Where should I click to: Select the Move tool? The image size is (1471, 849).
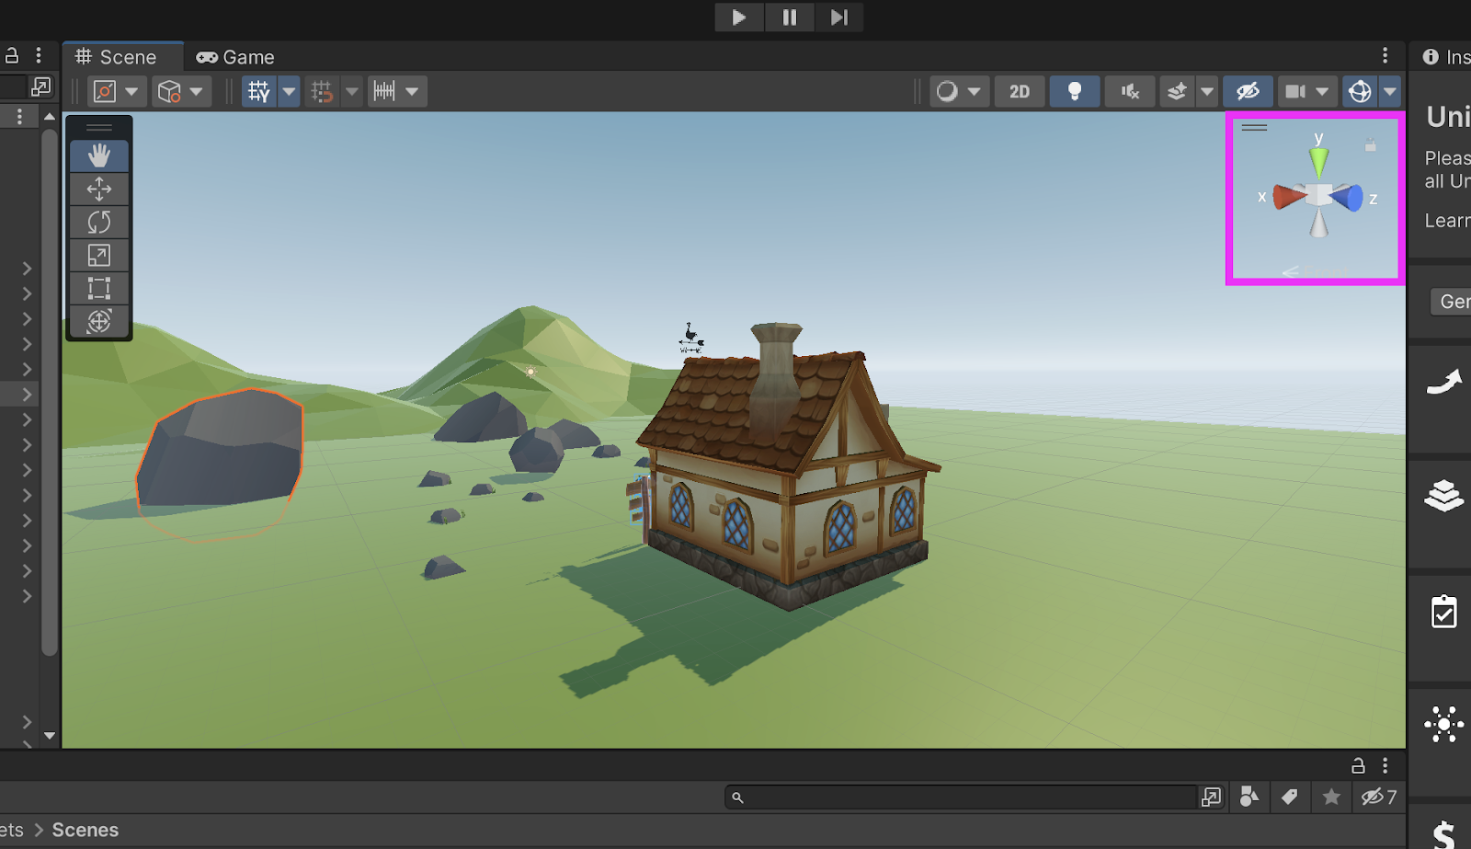pyautogui.click(x=99, y=189)
